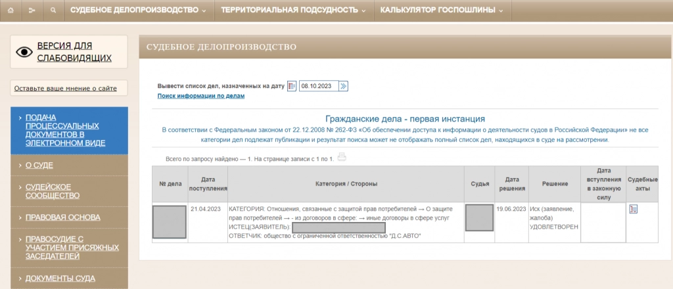
Task: Click the ОТВЕТЧИК Д.С.АВТО text line
Action: (x=325, y=236)
